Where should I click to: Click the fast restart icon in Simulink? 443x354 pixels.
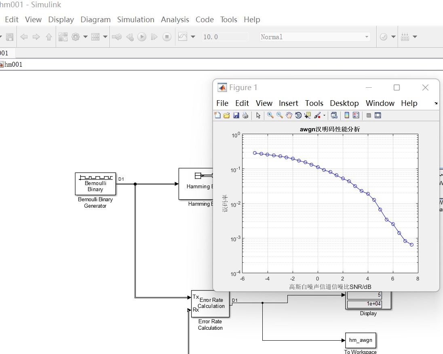click(117, 37)
